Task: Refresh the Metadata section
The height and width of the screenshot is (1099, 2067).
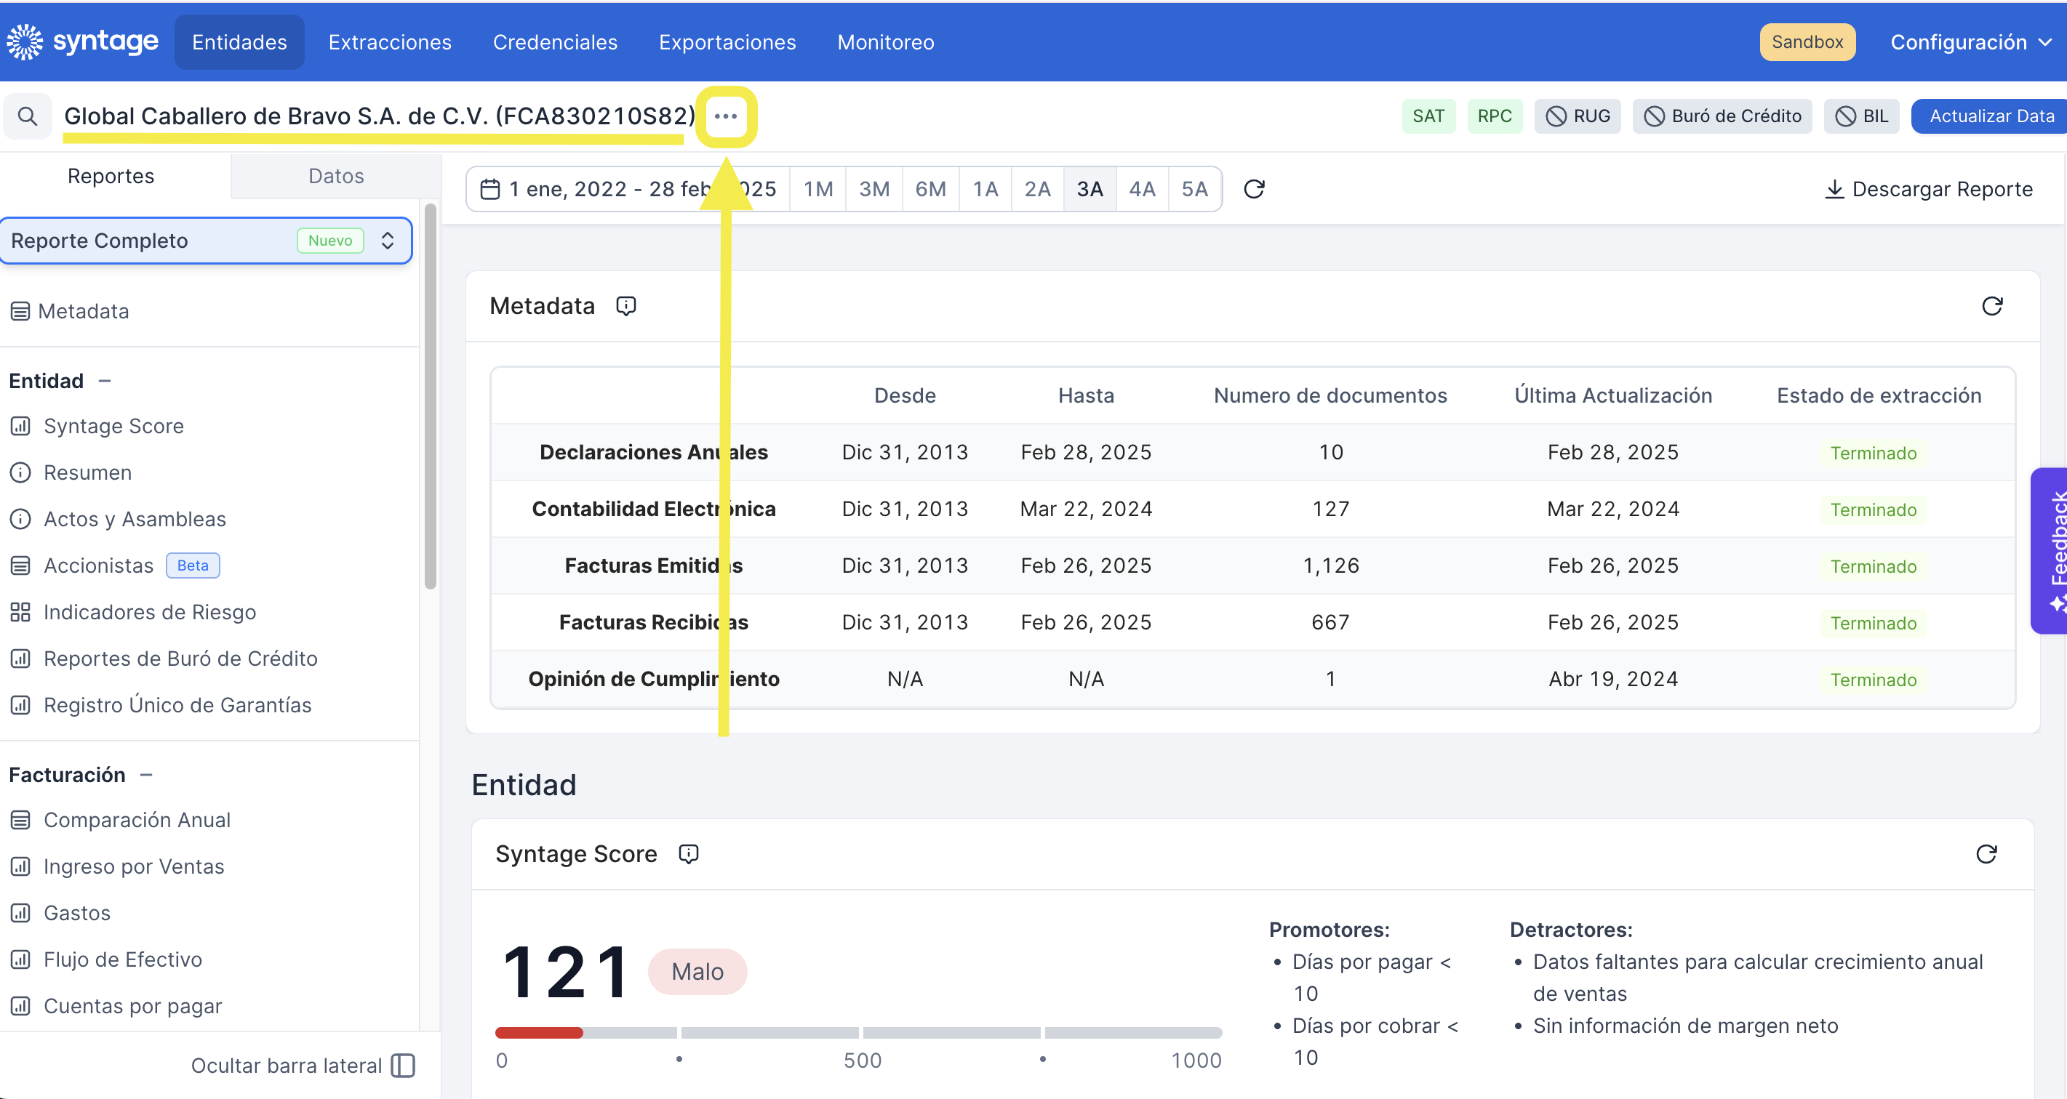Action: coord(1991,305)
